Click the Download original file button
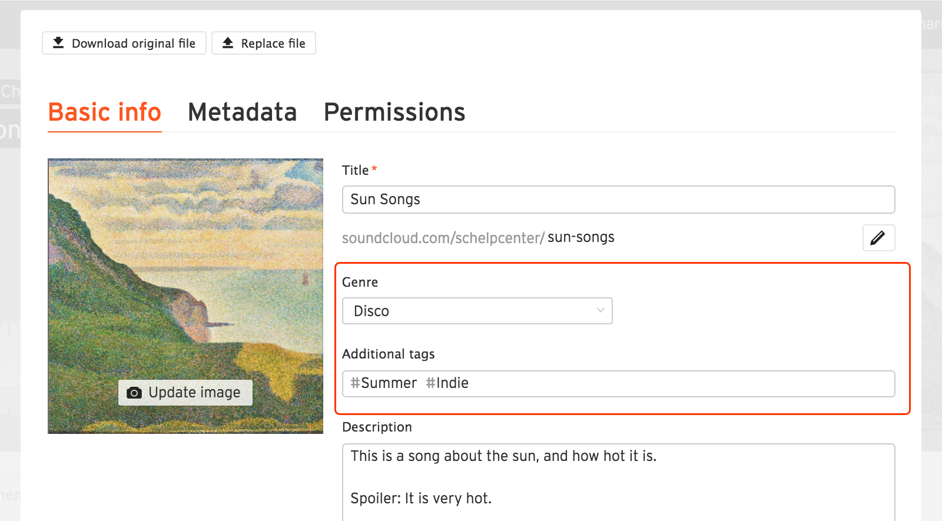 [x=124, y=42]
